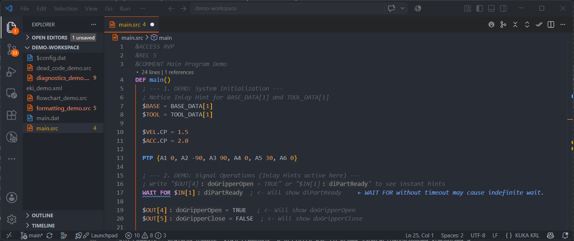Click unsaved dot on main.src tab
Viewport: 574px width, 241px height.
(152, 24)
